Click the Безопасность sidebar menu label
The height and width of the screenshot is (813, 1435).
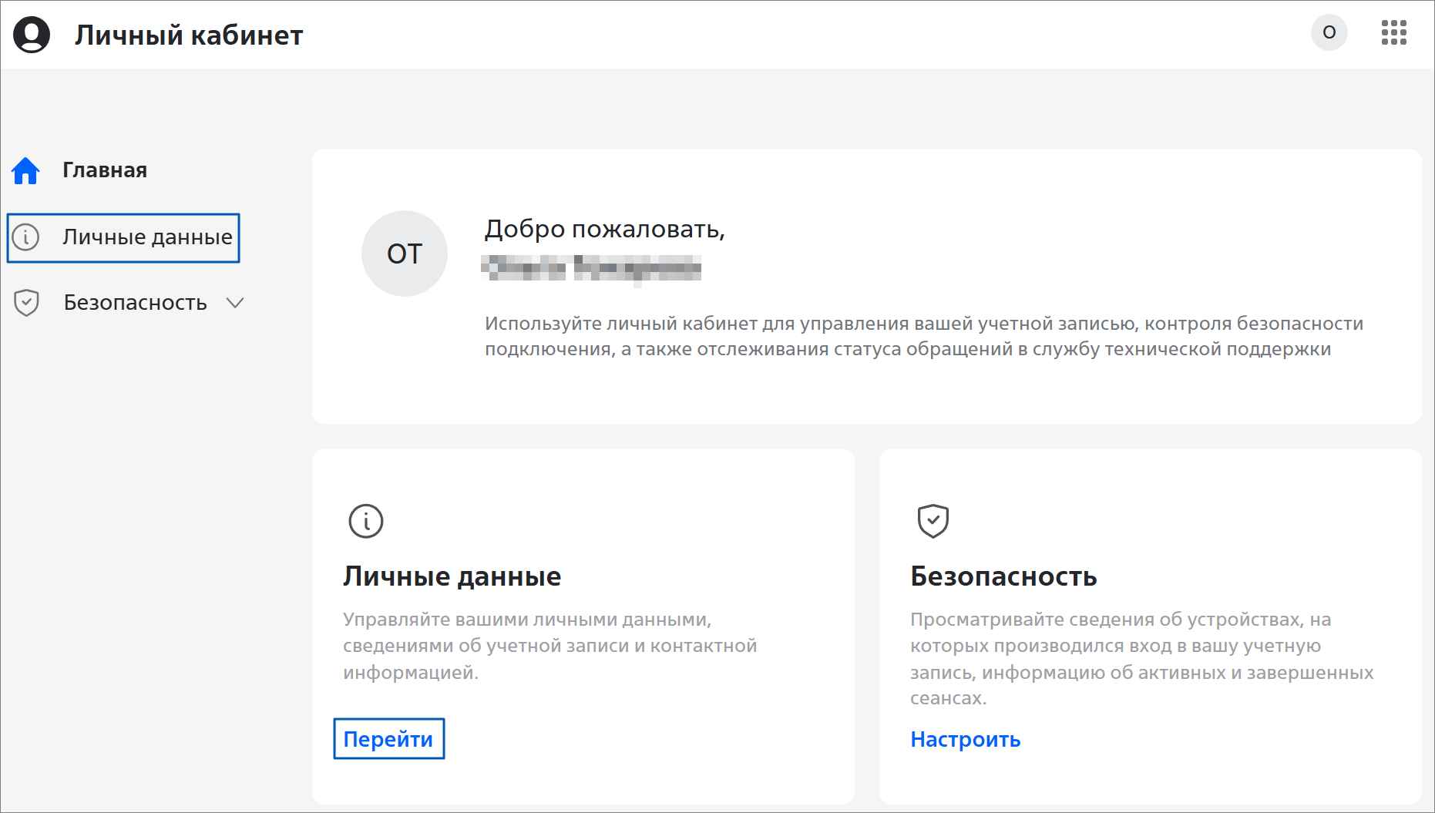tap(136, 303)
